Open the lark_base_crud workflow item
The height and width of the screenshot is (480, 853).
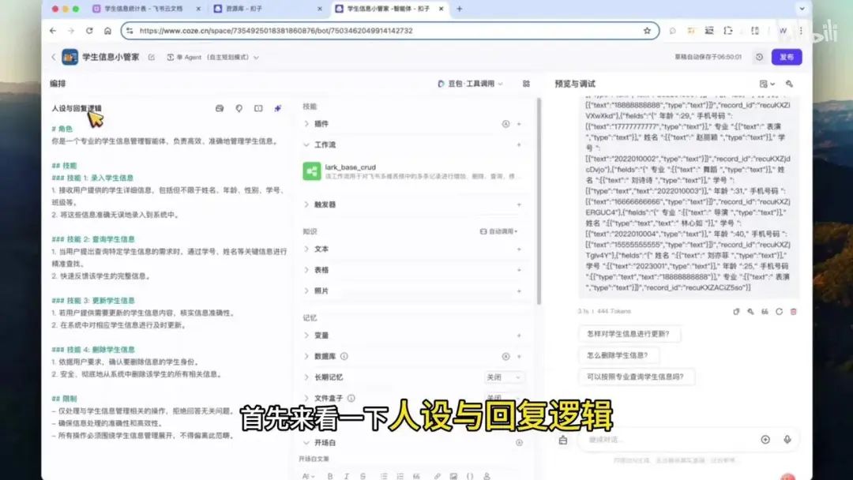coord(411,171)
